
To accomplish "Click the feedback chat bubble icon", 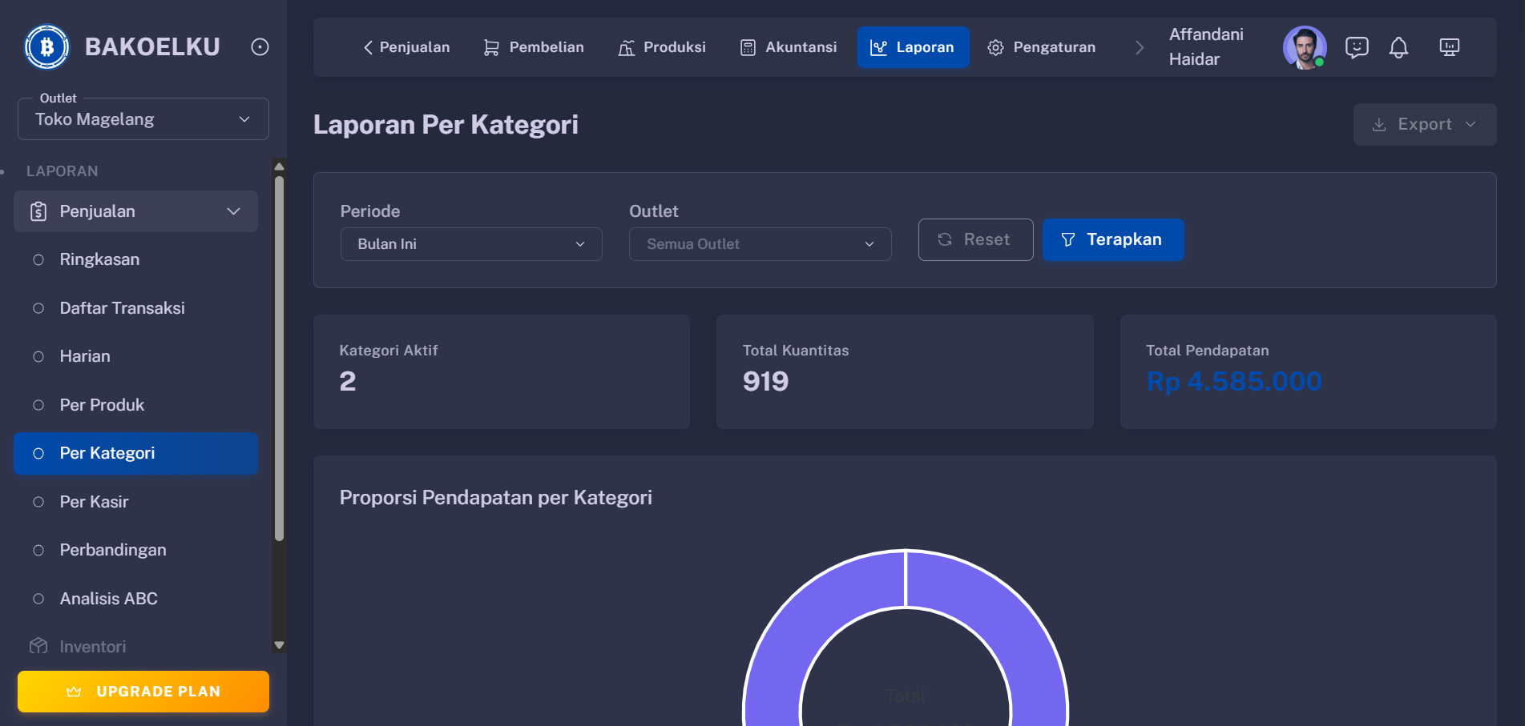I will 1356,47.
